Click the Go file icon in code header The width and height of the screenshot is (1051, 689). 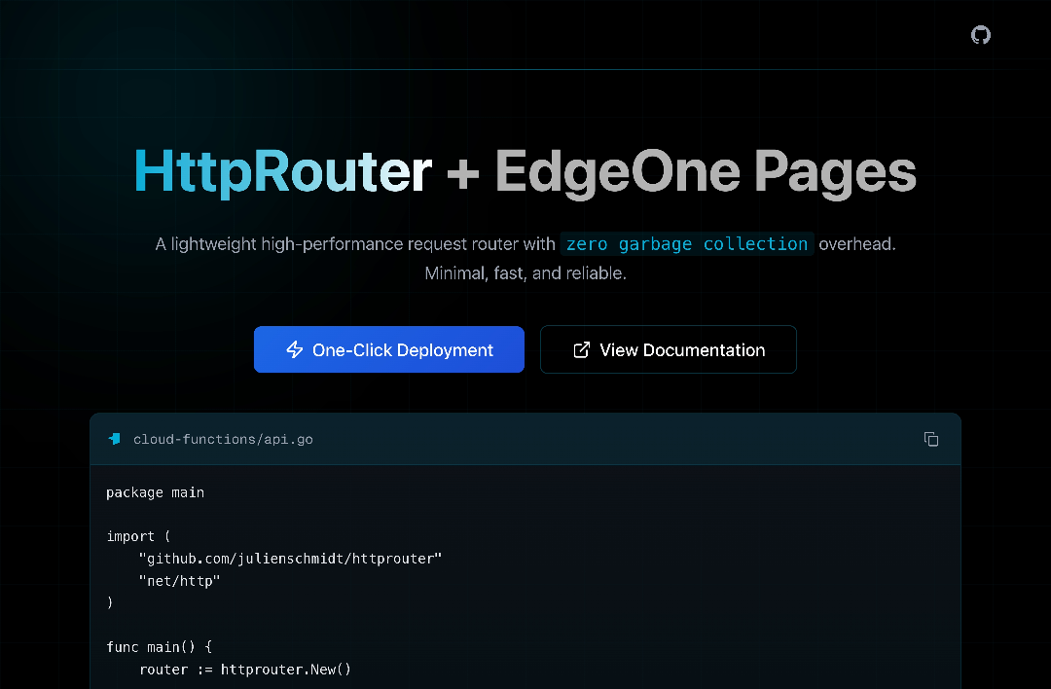click(x=115, y=439)
